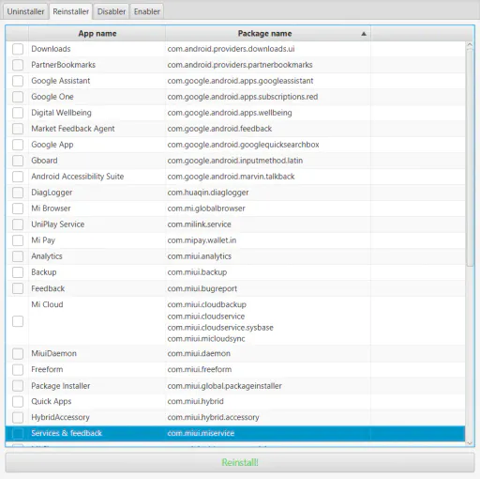Viewport: 480px width, 479px height.
Task: Open the Reinstaller tab
Action: tap(70, 11)
